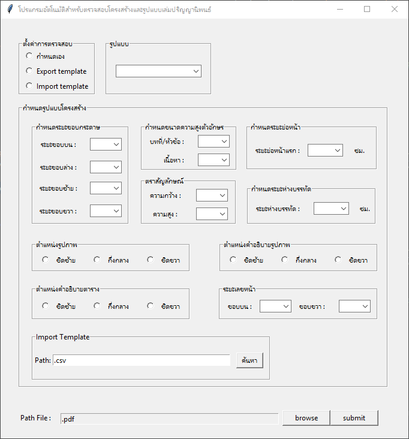409x439 pixels.
Task: Open the รูปแบบ format dropdown
Action: (x=158, y=71)
